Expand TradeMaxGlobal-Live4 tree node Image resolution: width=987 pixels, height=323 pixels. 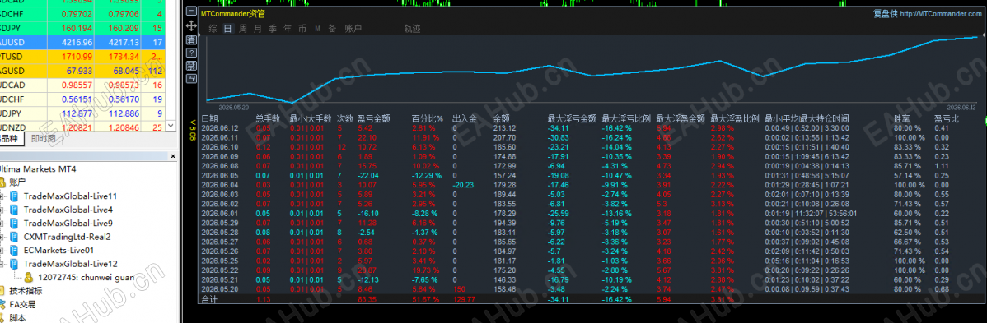click(x=2, y=210)
